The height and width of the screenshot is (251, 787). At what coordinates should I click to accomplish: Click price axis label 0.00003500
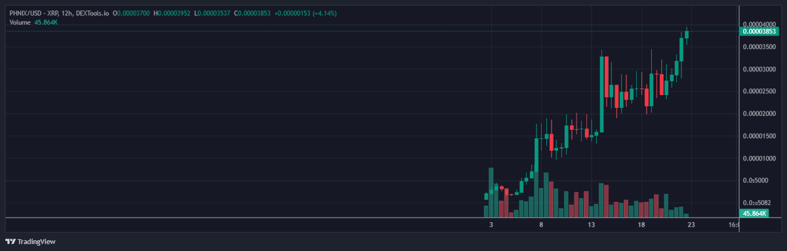click(x=759, y=47)
